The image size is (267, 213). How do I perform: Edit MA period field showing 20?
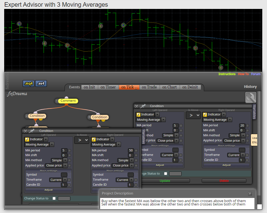242,126
